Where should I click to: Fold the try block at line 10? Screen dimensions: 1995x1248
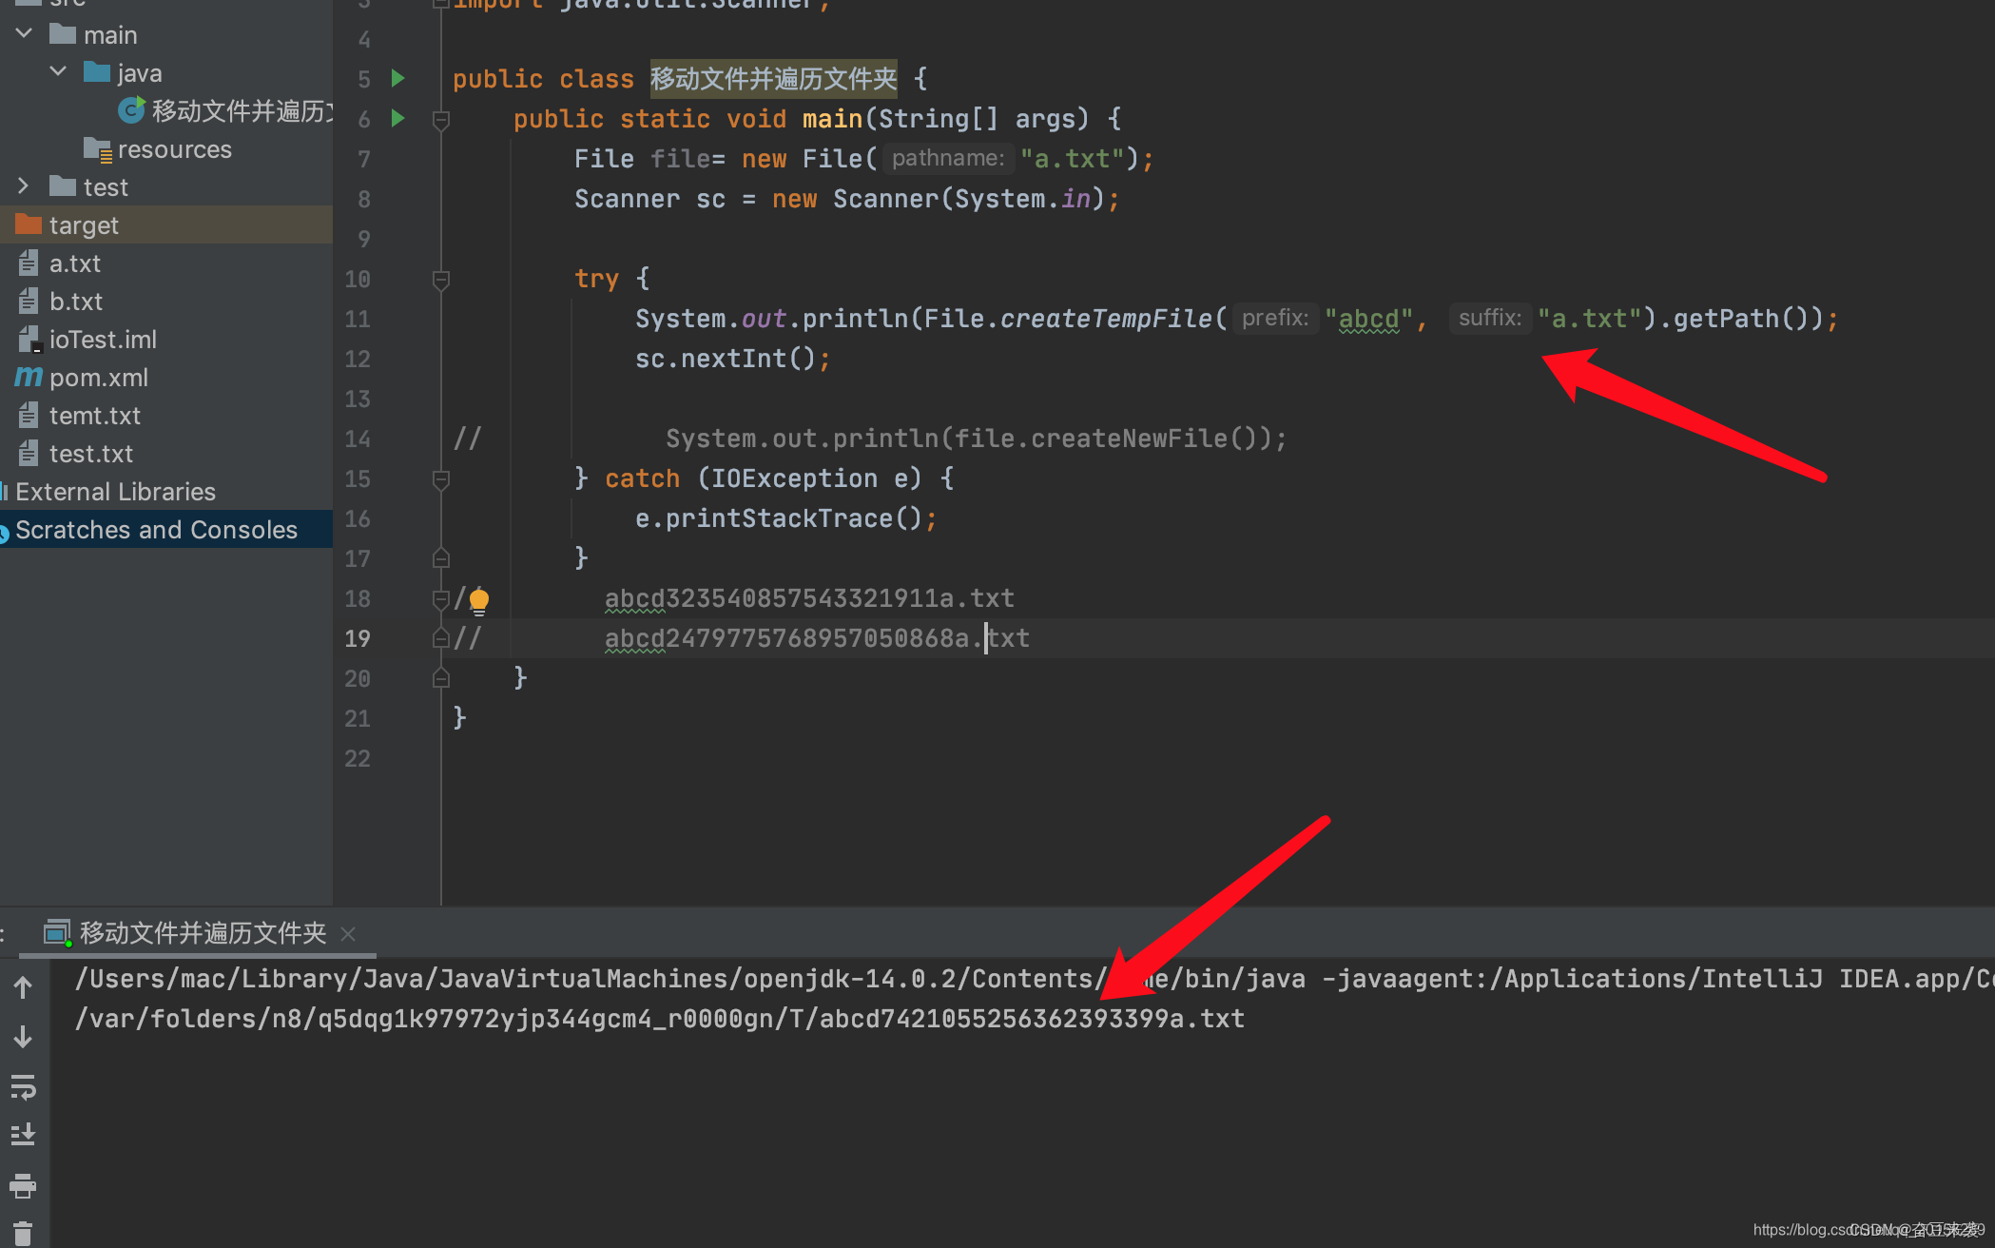440,279
